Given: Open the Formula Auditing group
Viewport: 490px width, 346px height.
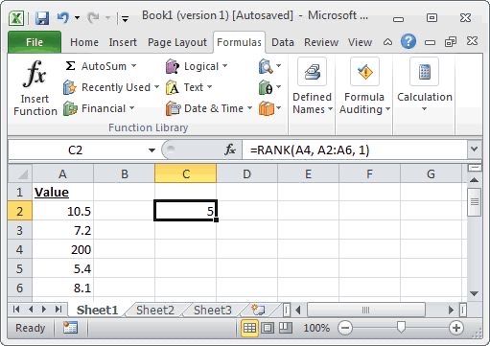Looking at the screenshot, I should tap(364, 85).
